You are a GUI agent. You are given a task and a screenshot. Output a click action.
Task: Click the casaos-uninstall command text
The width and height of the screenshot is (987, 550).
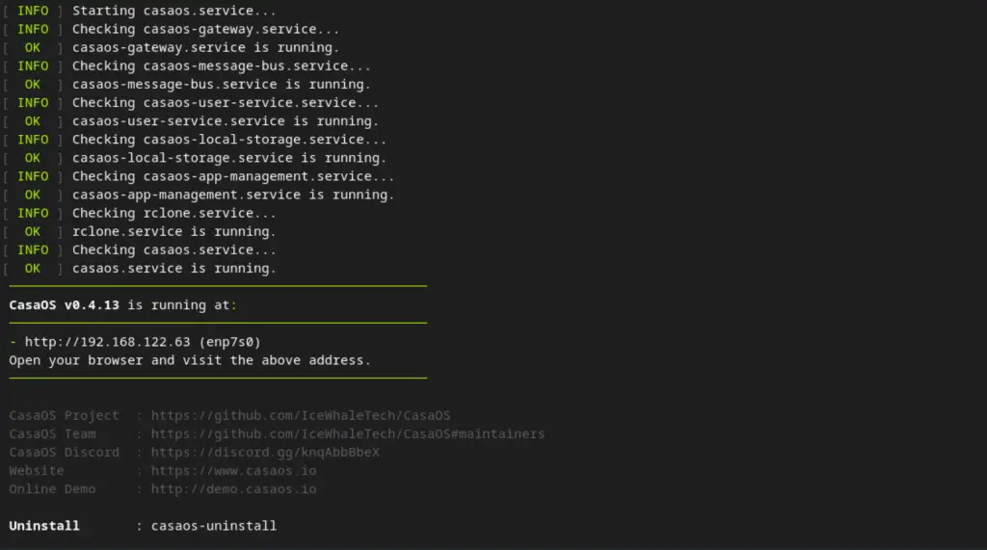point(214,526)
